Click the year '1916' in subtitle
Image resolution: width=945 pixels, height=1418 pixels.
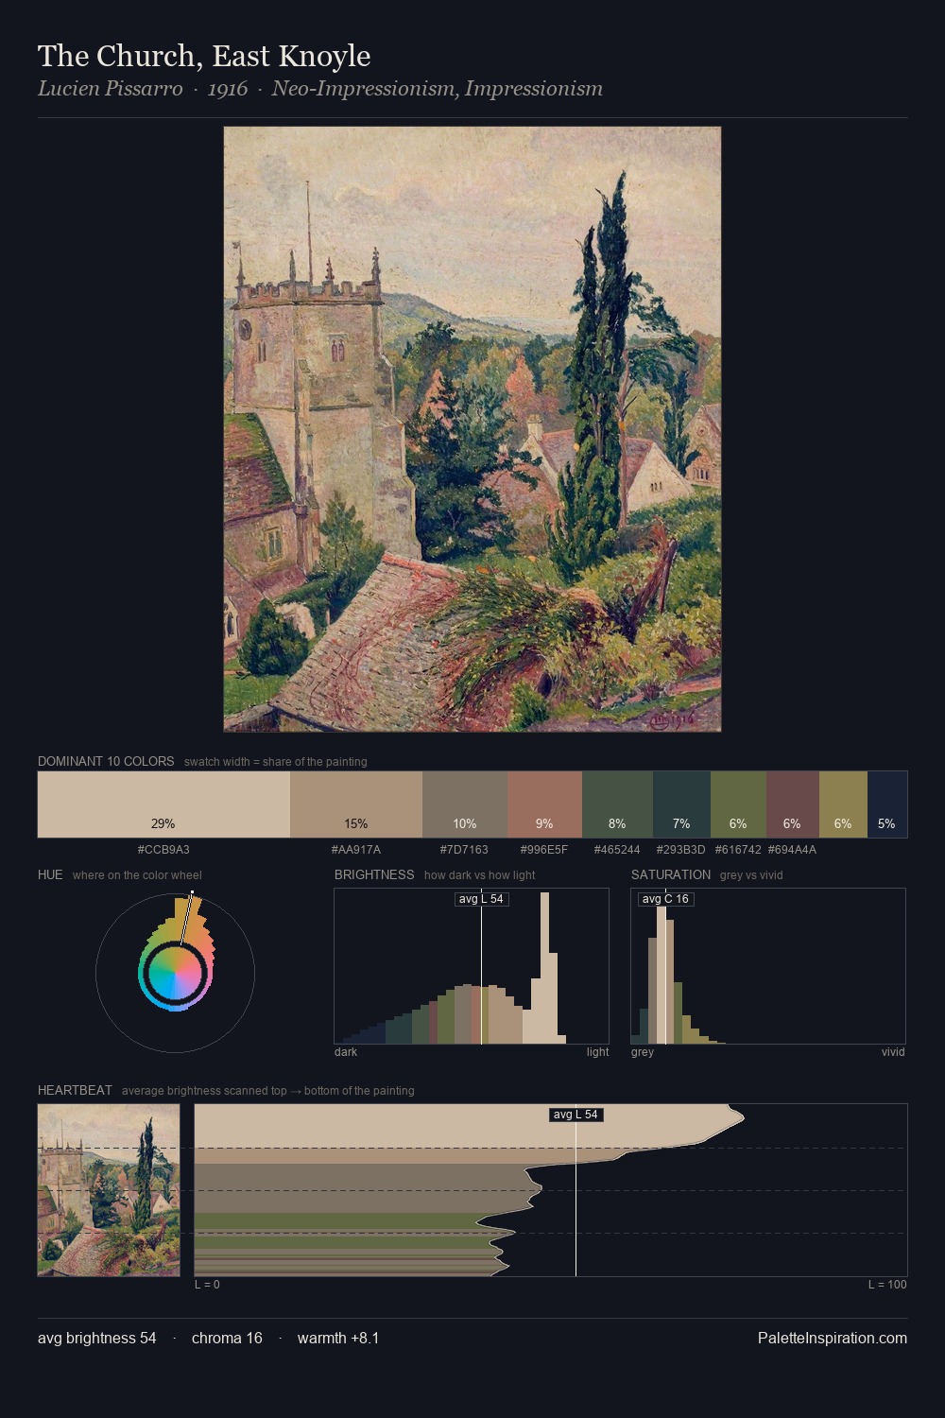tap(228, 89)
